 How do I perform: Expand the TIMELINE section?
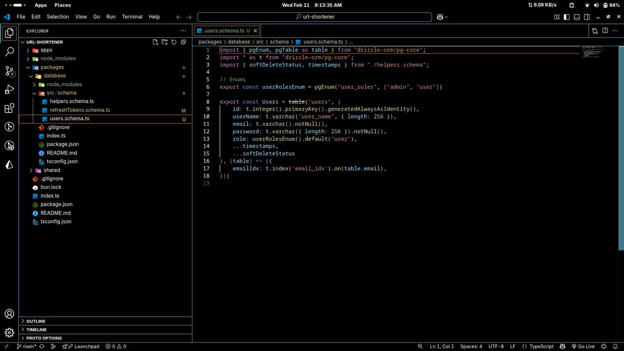pos(105,329)
